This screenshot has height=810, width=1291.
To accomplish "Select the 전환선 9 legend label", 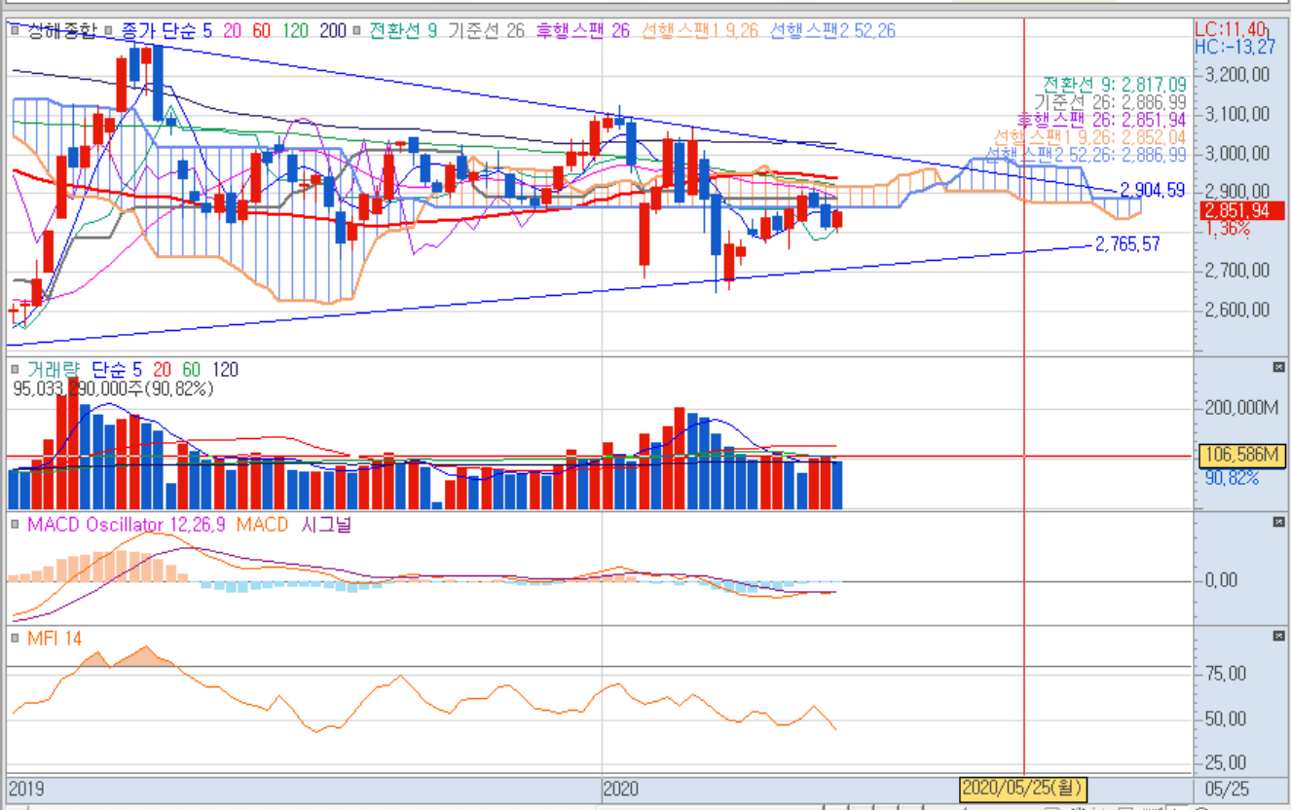I will [x=402, y=32].
